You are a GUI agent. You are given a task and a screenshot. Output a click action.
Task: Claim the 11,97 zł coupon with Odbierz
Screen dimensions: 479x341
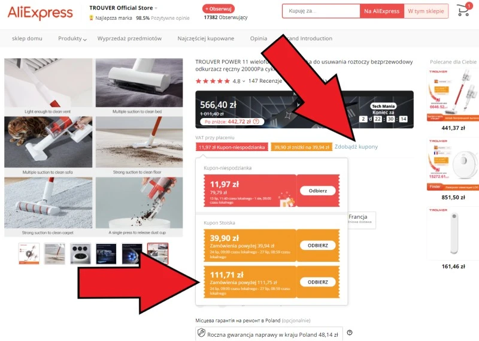click(318, 191)
